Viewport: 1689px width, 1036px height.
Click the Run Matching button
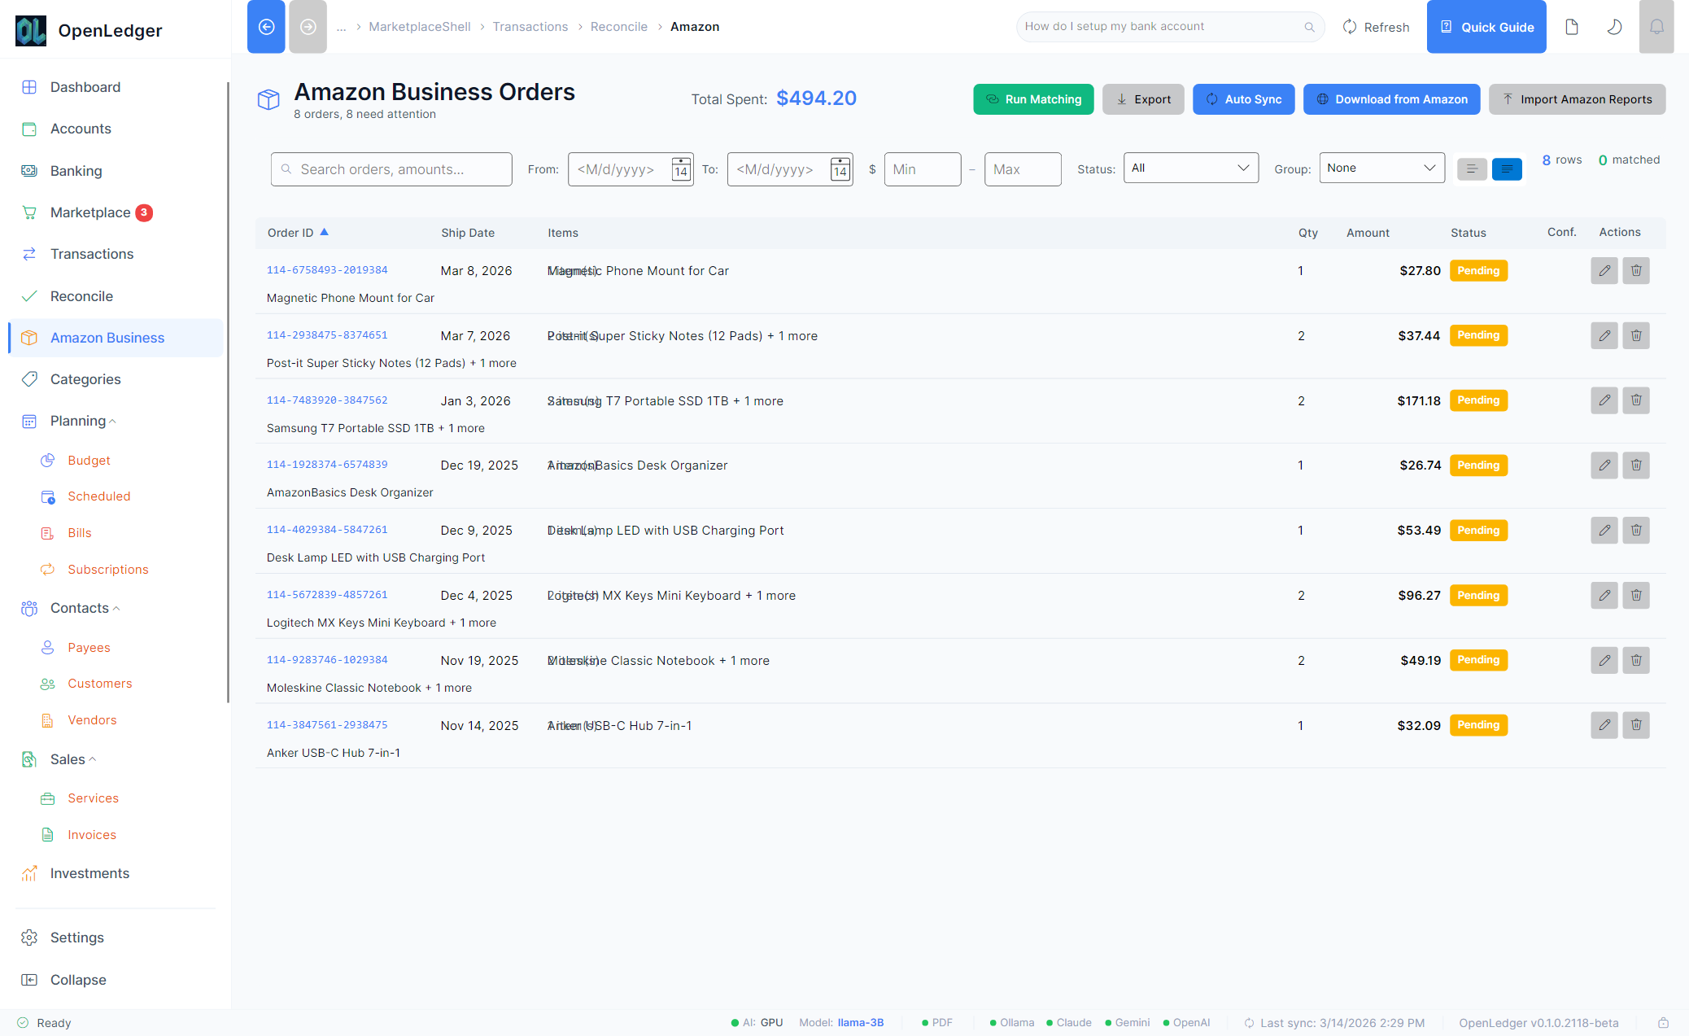[x=1033, y=99]
